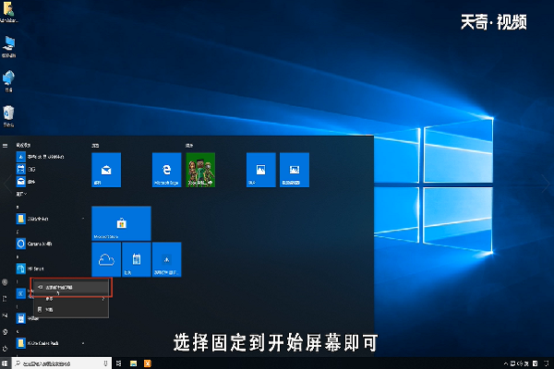Open the first recently added app entry
The height and width of the screenshot is (369, 554).
[x=50, y=157]
